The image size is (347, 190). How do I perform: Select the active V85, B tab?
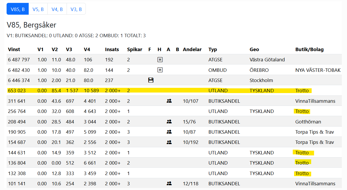coord(18,9)
